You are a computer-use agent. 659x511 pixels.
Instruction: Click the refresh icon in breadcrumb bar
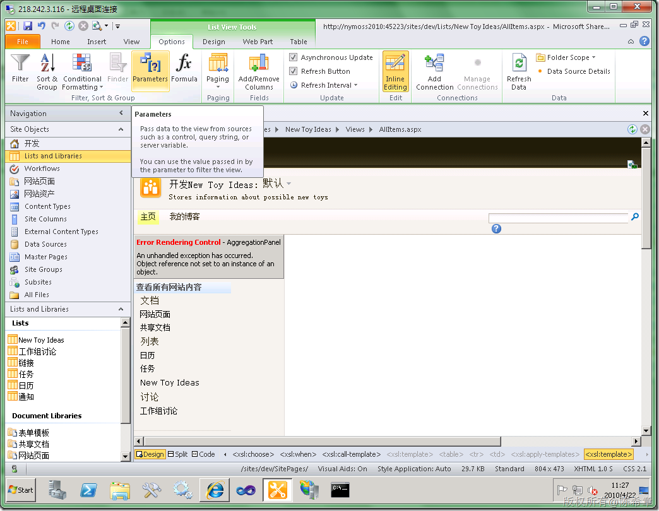(x=632, y=129)
